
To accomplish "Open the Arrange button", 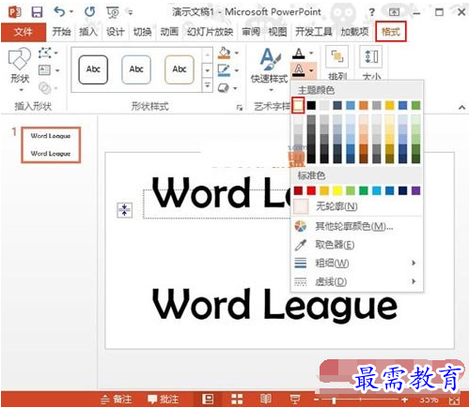I will tap(337, 63).
